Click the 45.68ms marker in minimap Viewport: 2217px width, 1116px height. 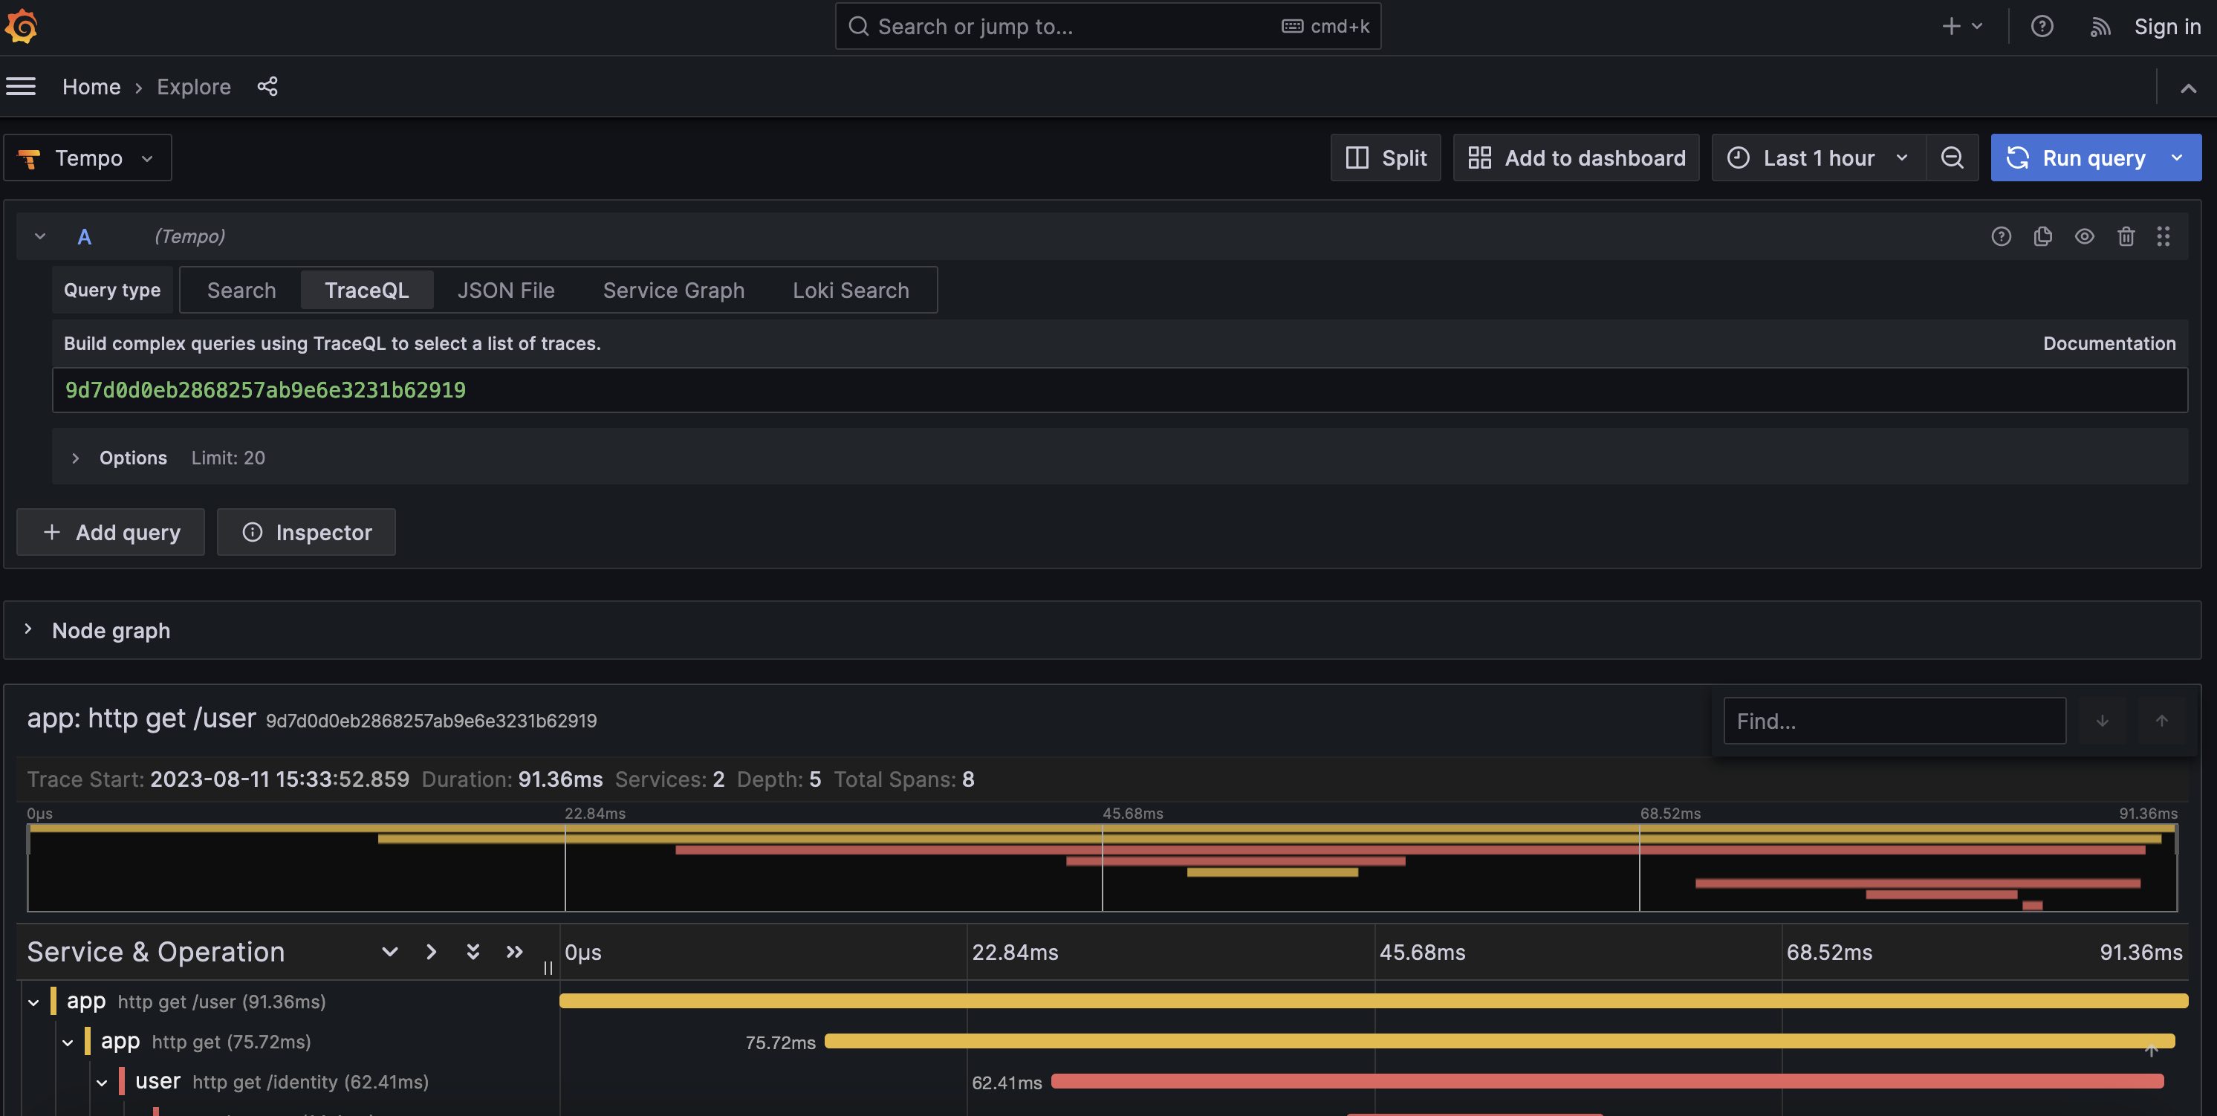point(1132,813)
